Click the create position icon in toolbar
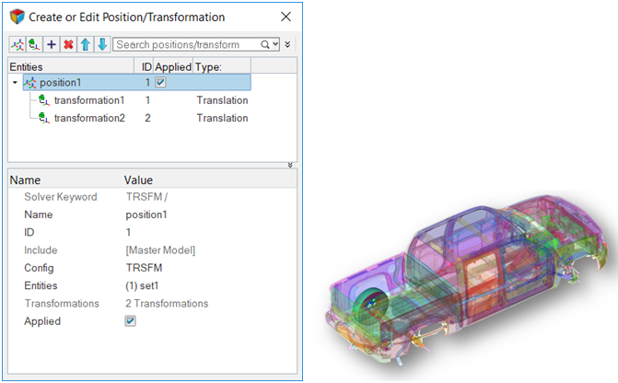The height and width of the screenshot is (383, 618). (x=17, y=44)
